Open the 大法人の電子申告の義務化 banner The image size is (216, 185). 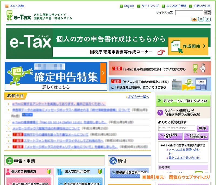[x=160, y=84]
